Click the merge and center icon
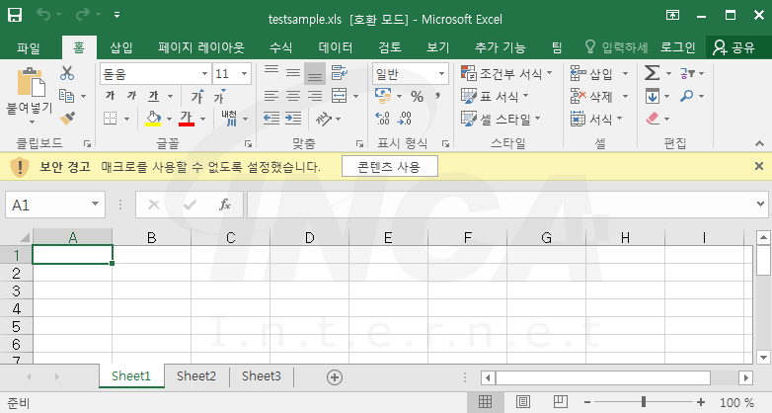Viewport: 772px width, 413px height. coord(340,96)
